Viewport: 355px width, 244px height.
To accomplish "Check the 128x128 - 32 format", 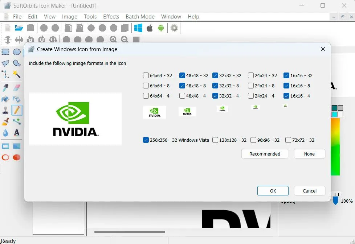I will (215, 140).
